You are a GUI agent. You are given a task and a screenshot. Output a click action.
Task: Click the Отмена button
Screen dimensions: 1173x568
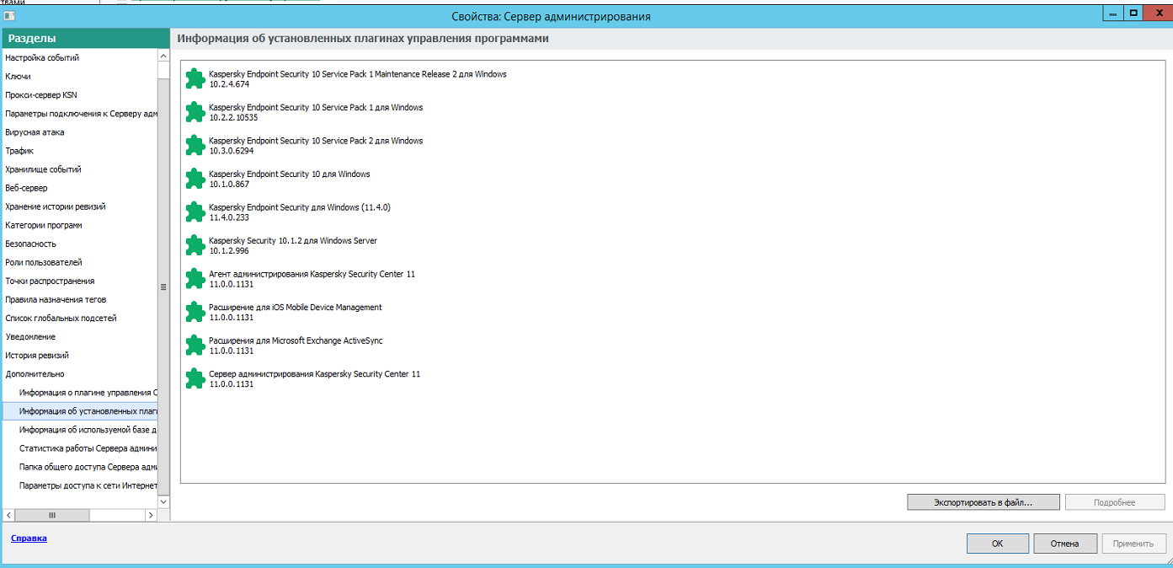1065,544
